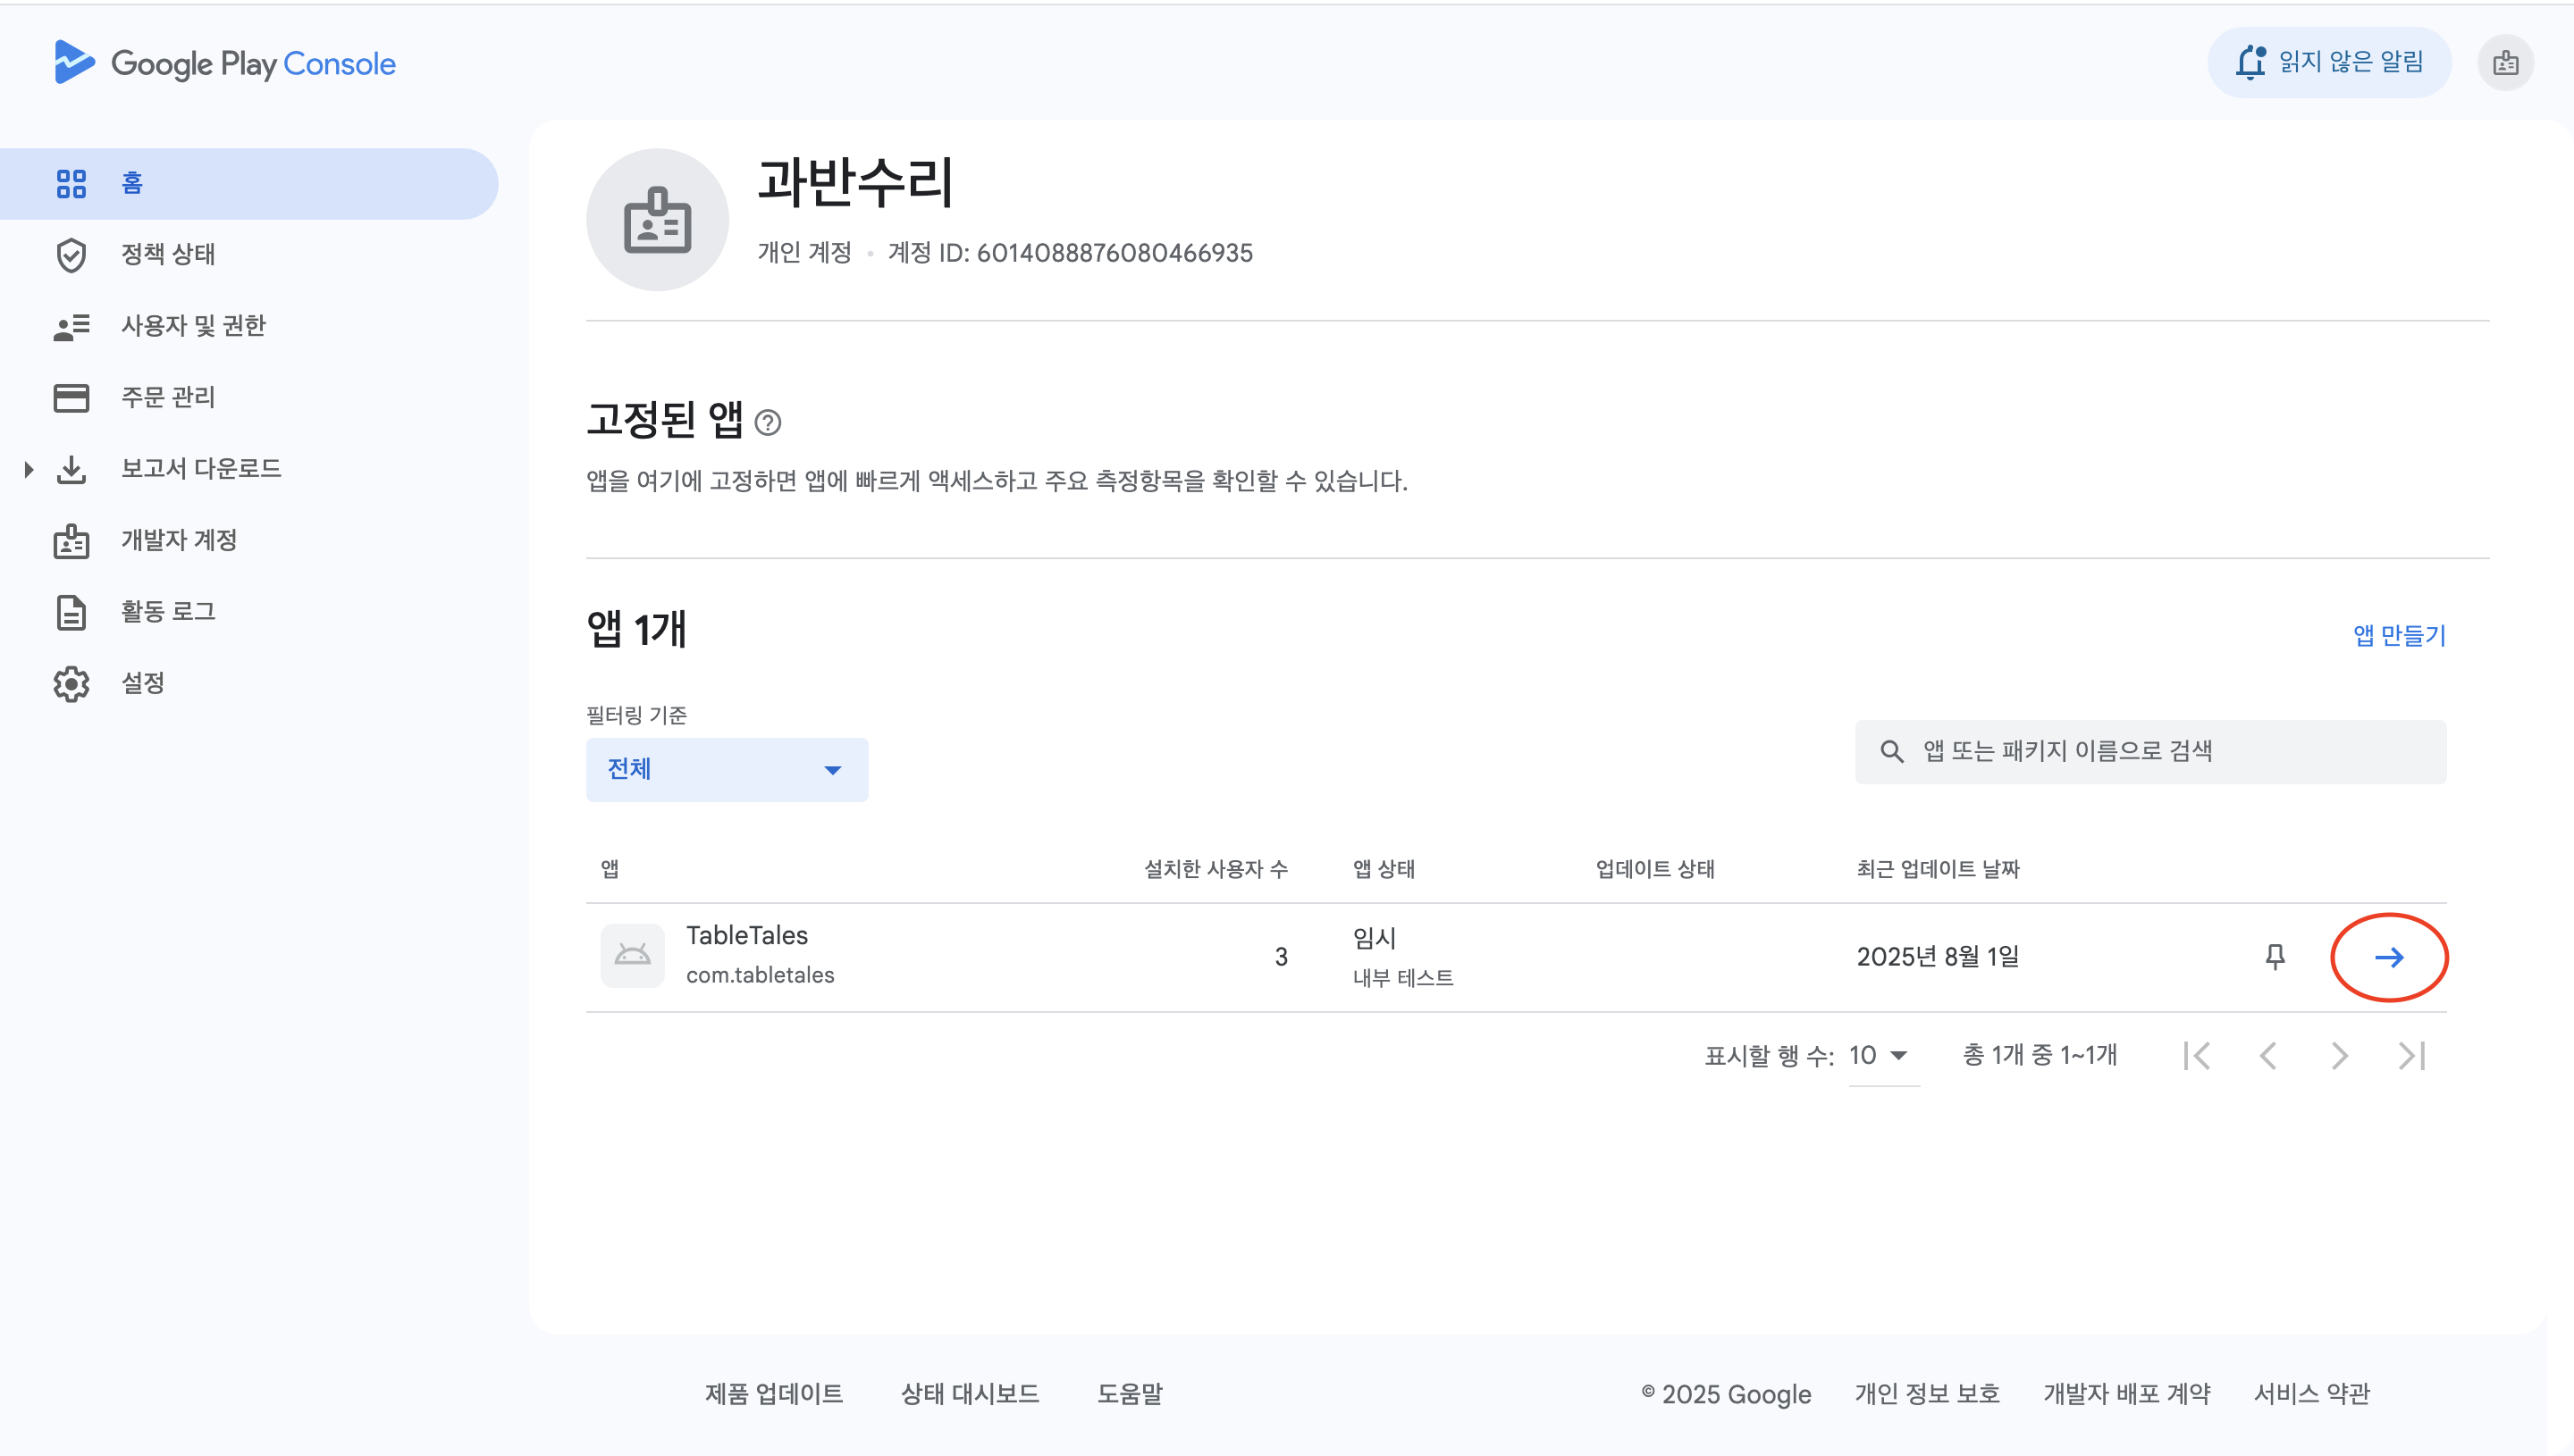Viewport: 2574px width, 1456px height.
Task: Click the account badge icon top right
Action: [2504, 63]
